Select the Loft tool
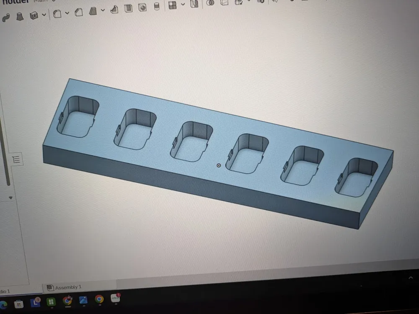The image size is (419, 314). [x=20, y=17]
